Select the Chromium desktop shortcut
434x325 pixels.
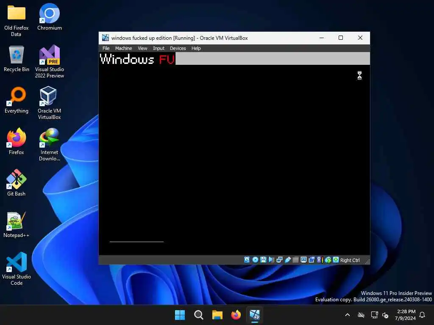[x=50, y=17]
